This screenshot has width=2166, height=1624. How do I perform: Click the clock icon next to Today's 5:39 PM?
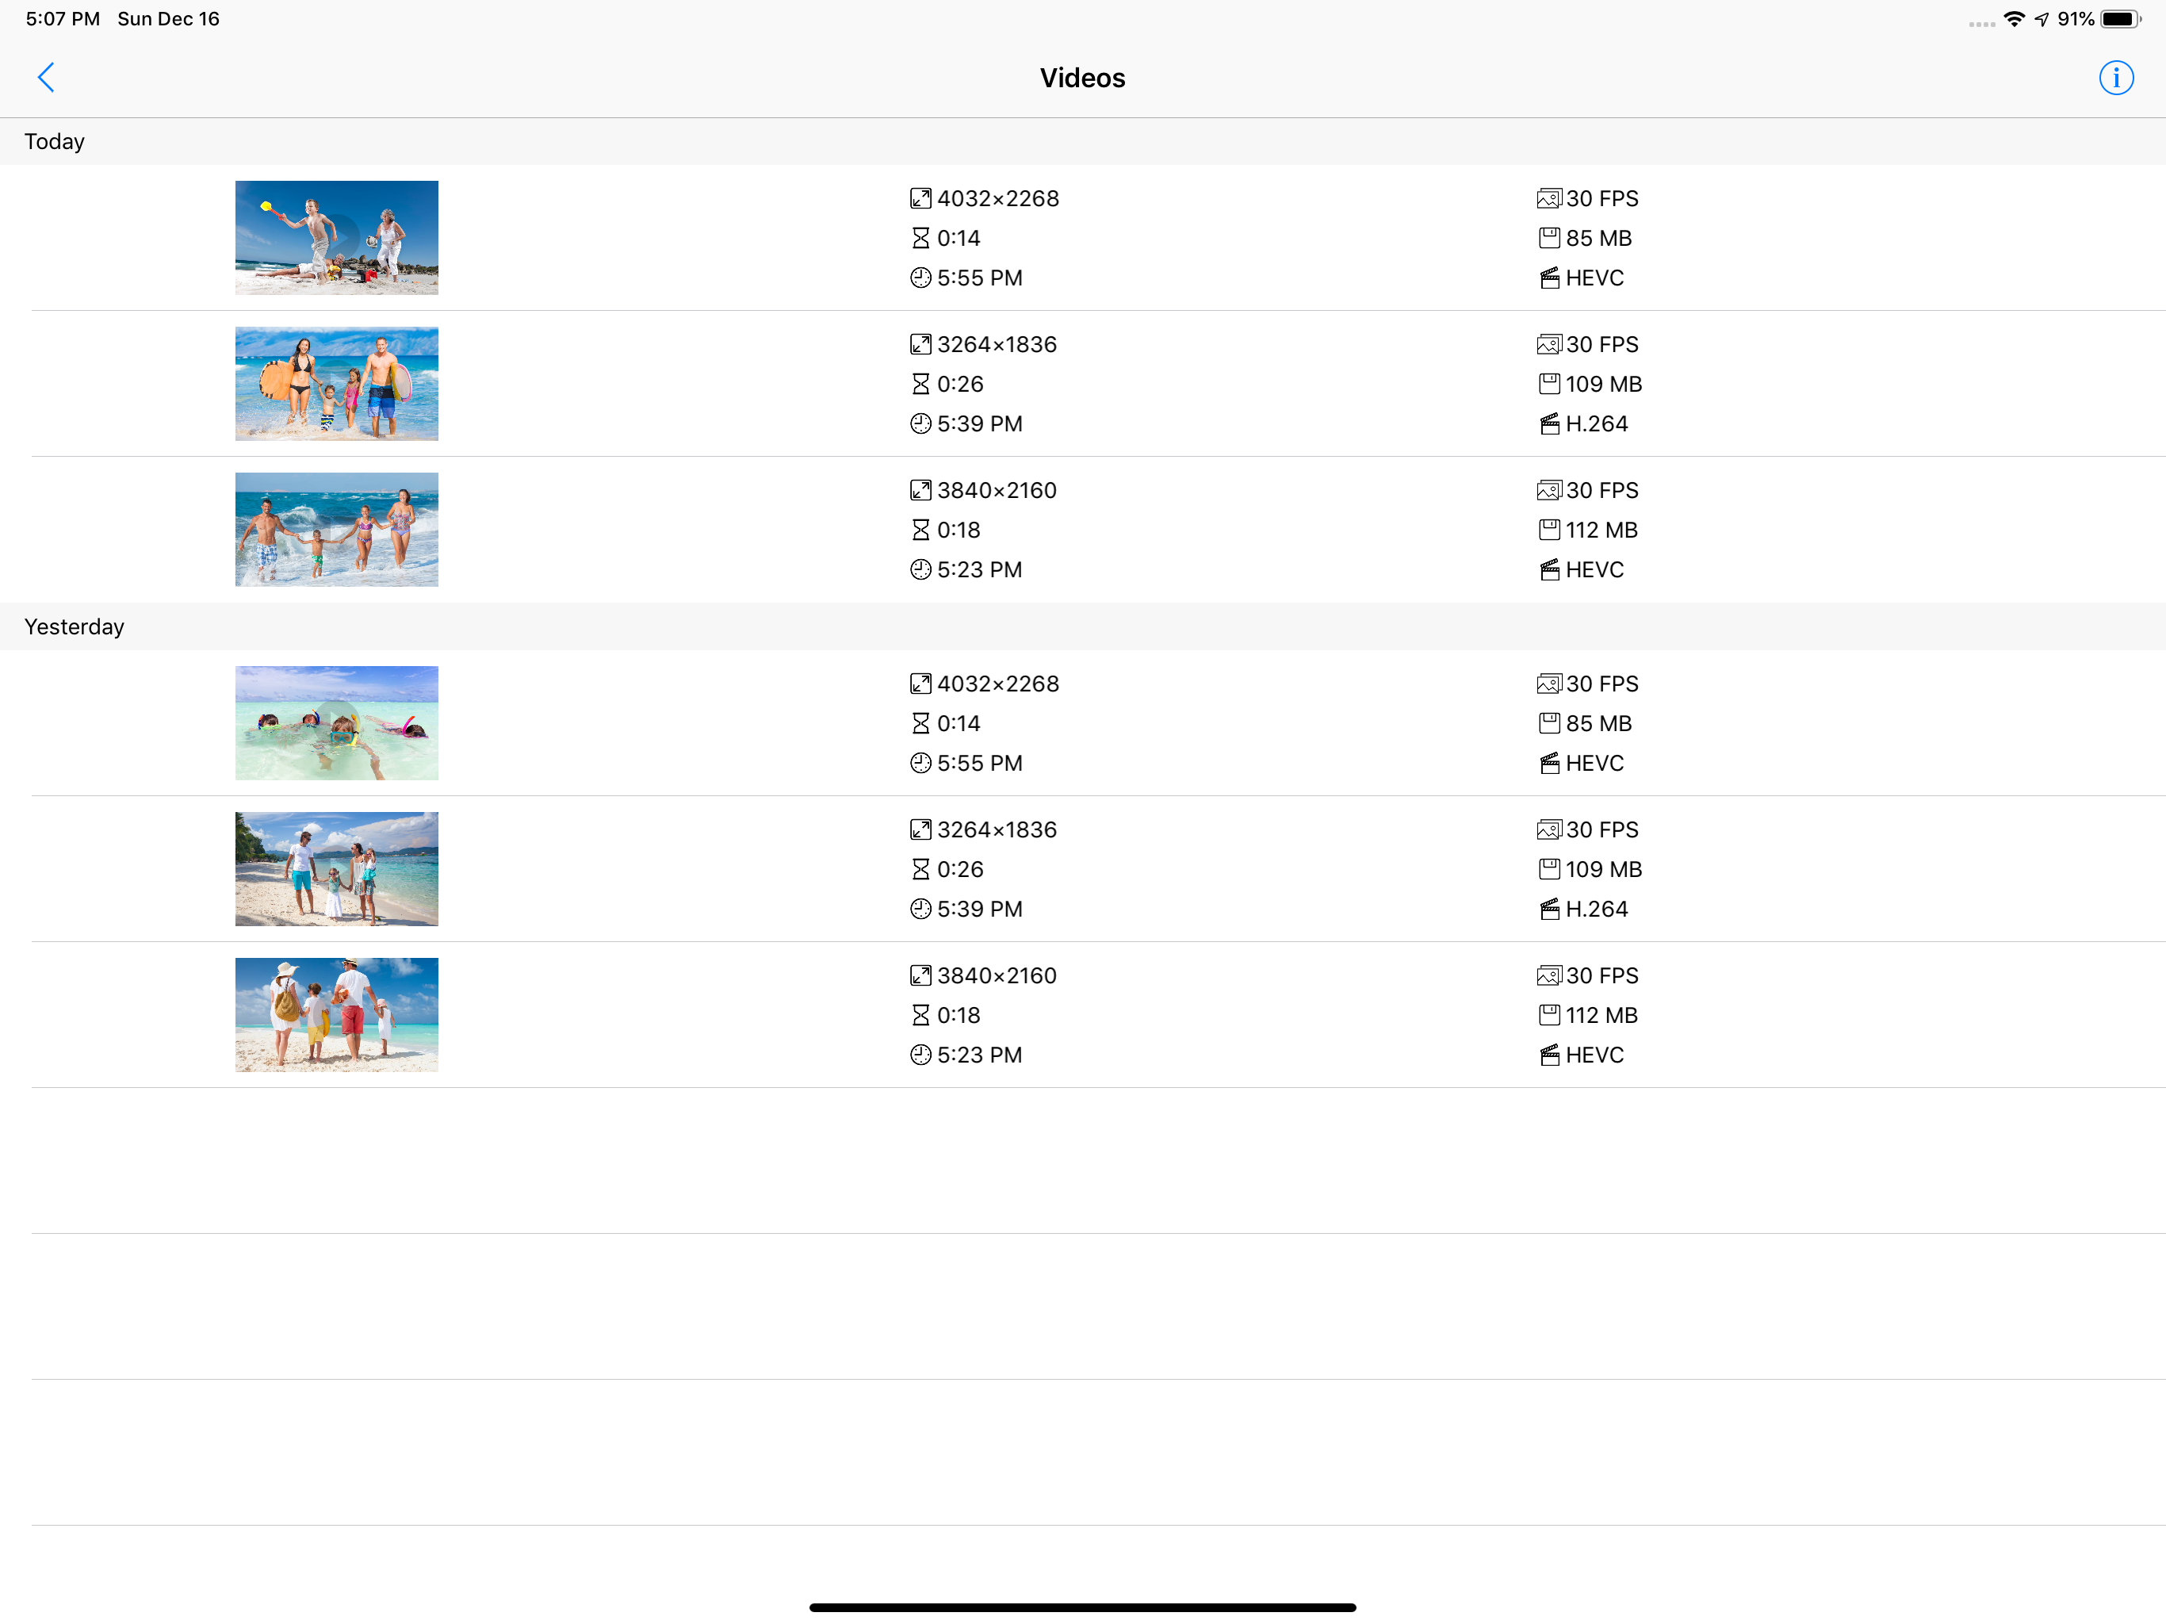pos(920,423)
